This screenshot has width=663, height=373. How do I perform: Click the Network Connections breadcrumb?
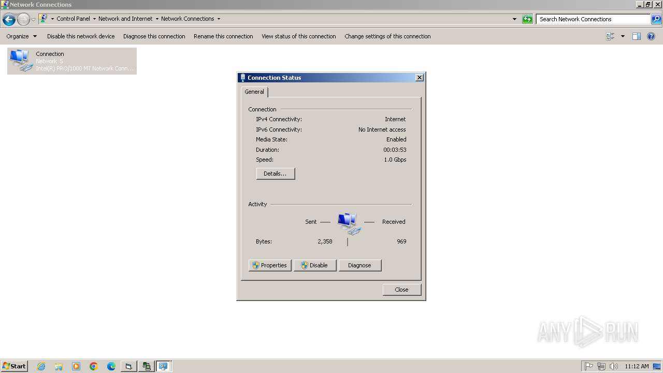pos(188,19)
